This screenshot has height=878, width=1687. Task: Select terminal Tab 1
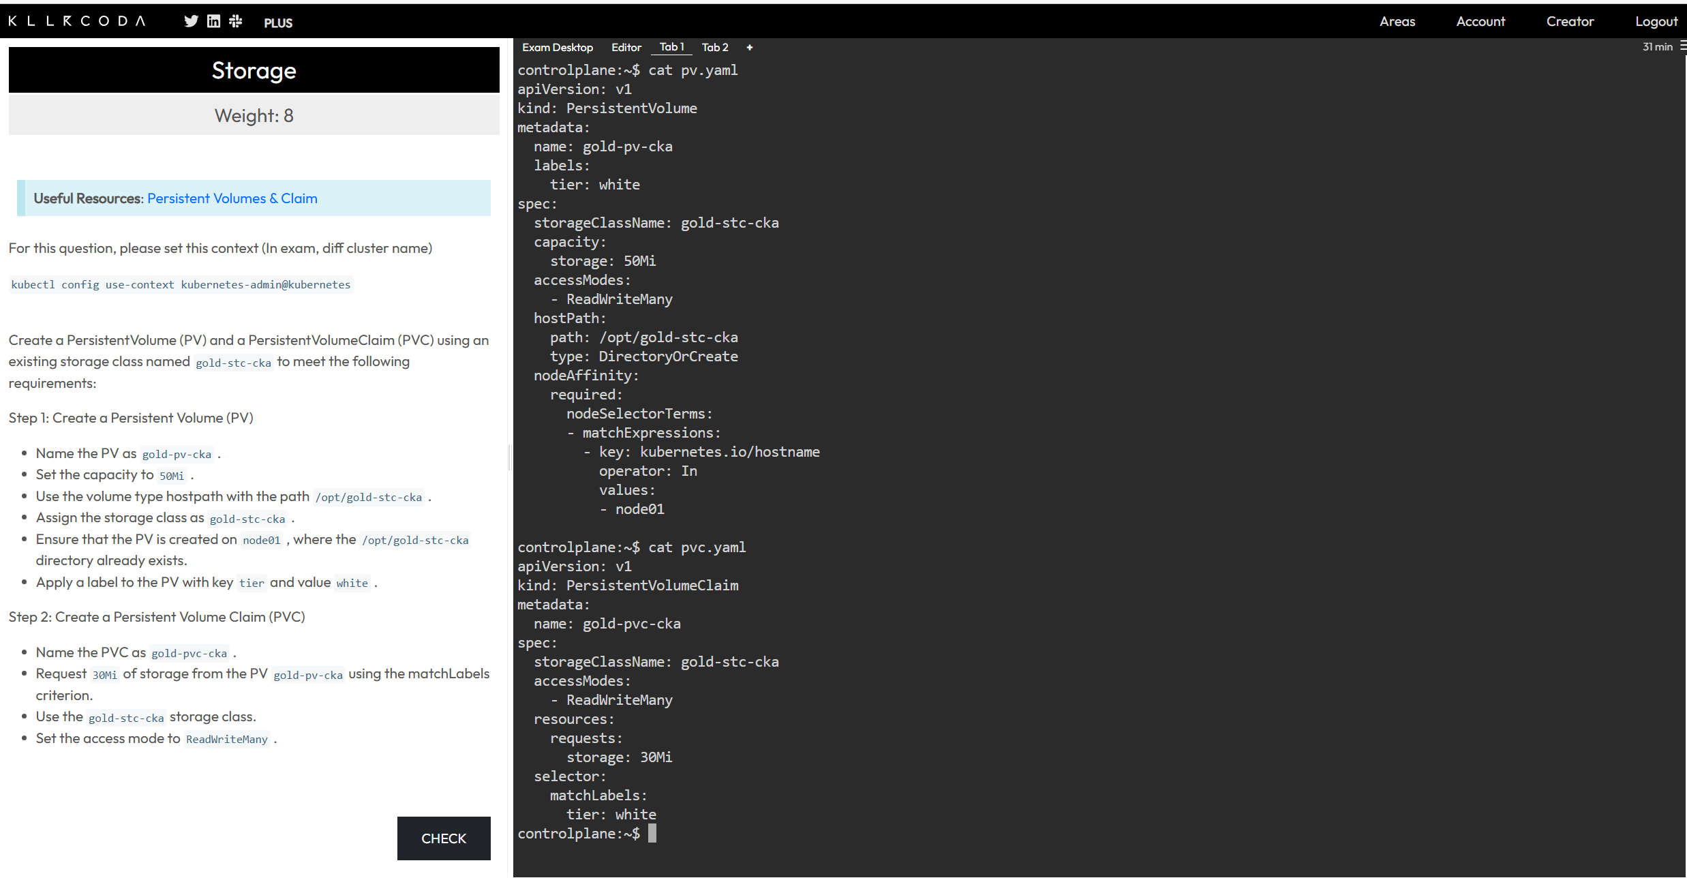tap(671, 47)
